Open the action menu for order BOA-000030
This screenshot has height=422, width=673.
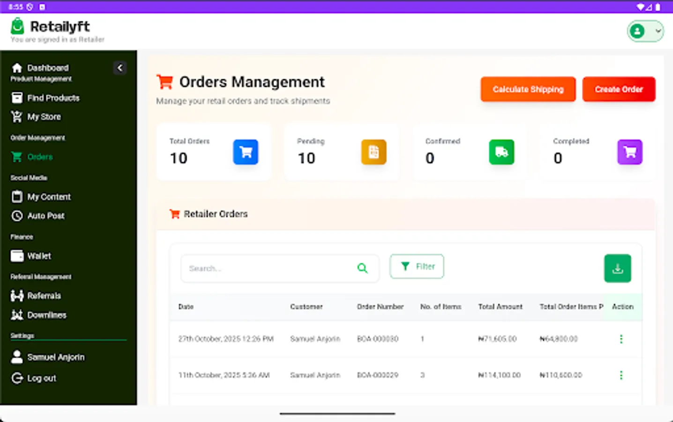[621, 339]
